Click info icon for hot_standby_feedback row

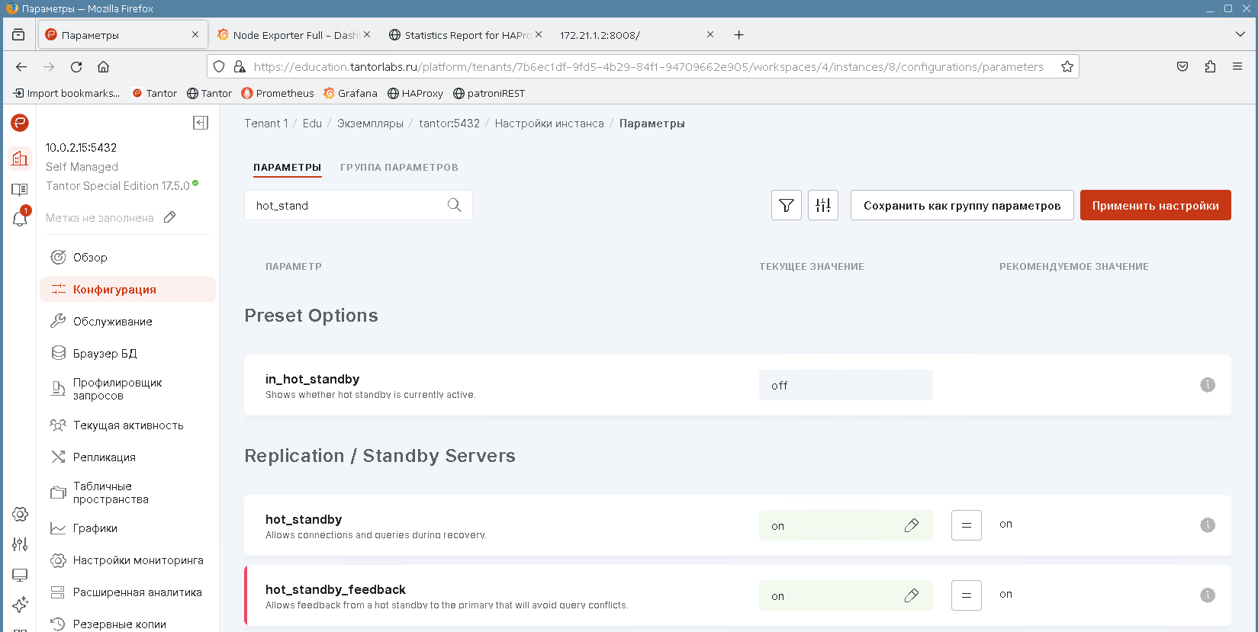(1207, 595)
